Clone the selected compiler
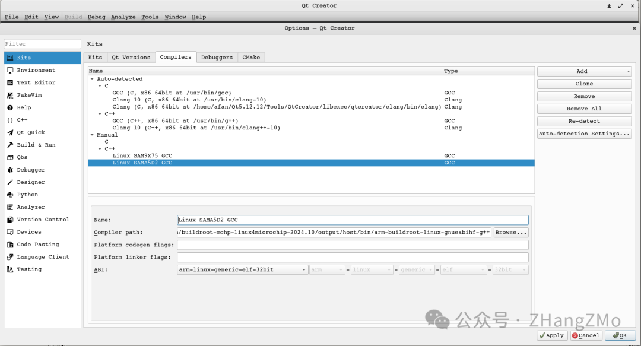This screenshot has height=346, width=641. click(x=584, y=84)
